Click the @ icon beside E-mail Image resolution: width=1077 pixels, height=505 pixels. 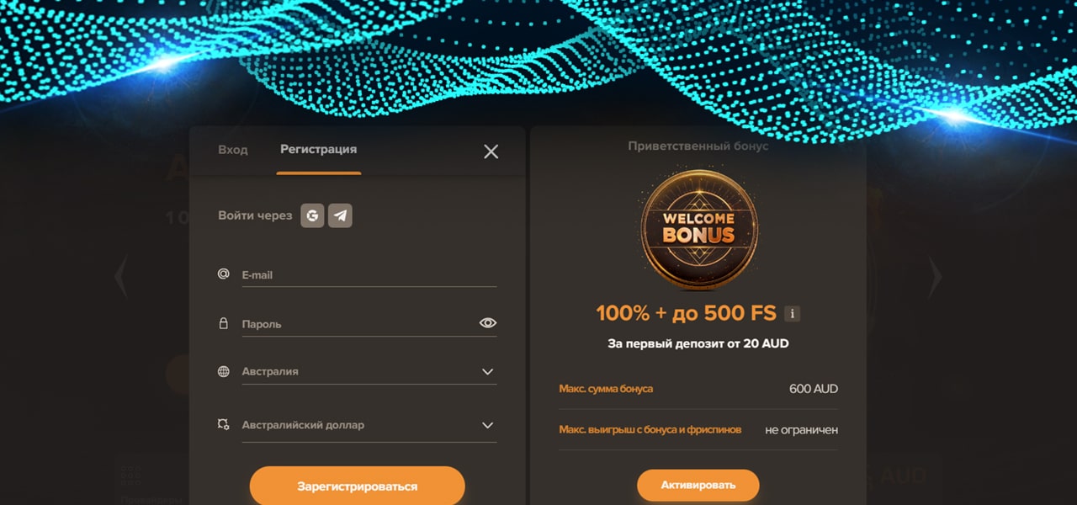pos(223,274)
